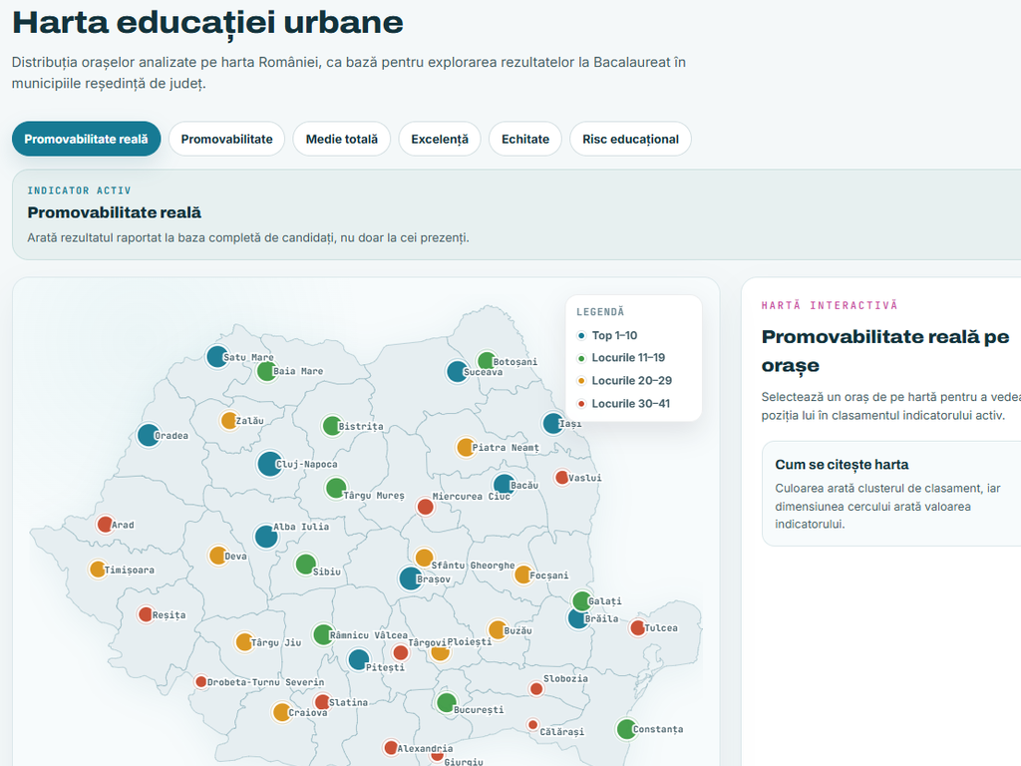Switch to the Medie totală indicator

coord(342,139)
